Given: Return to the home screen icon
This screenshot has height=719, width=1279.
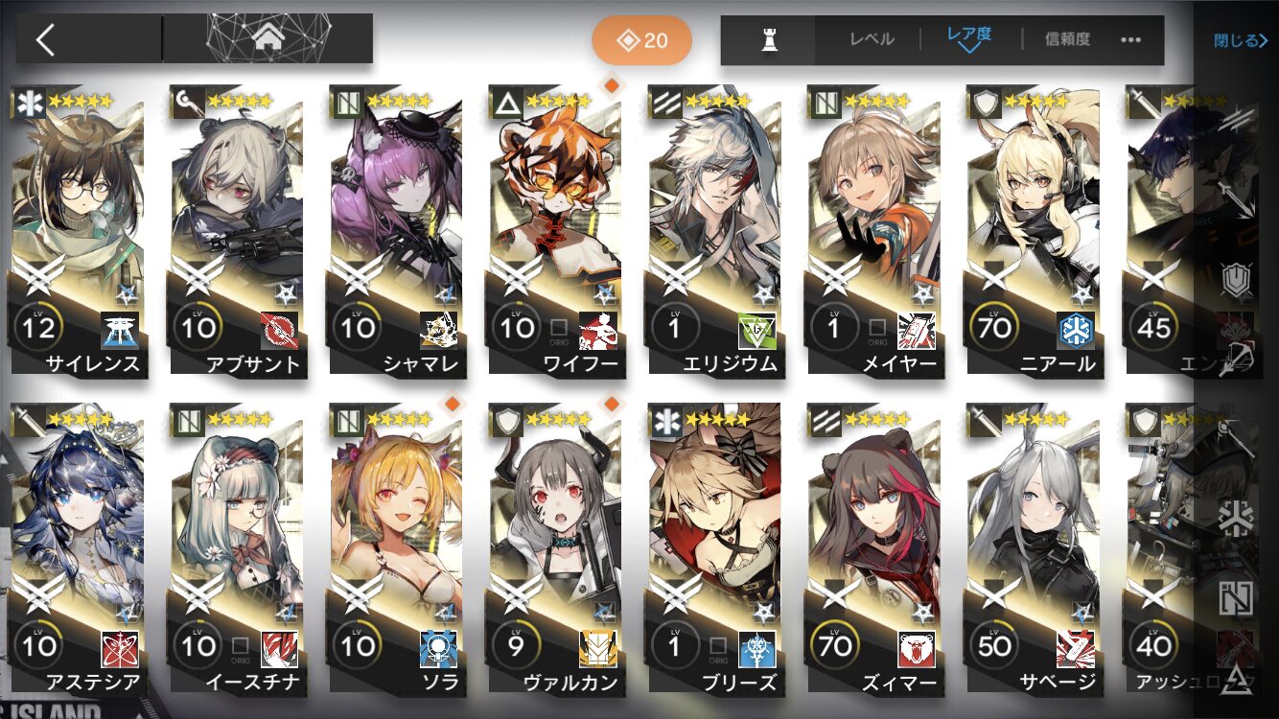Looking at the screenshot, I should click(268, 38).
